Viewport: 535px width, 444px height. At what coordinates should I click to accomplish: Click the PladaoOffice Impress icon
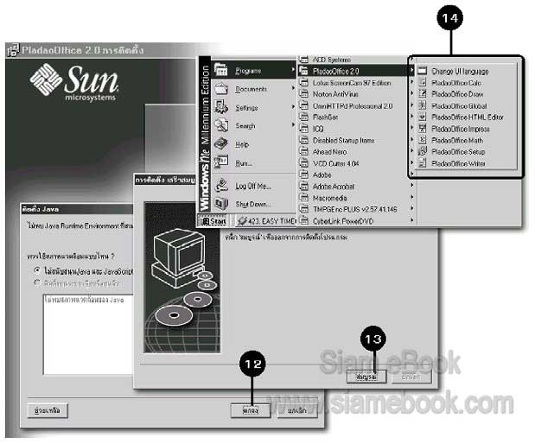(x=423, y=129)
